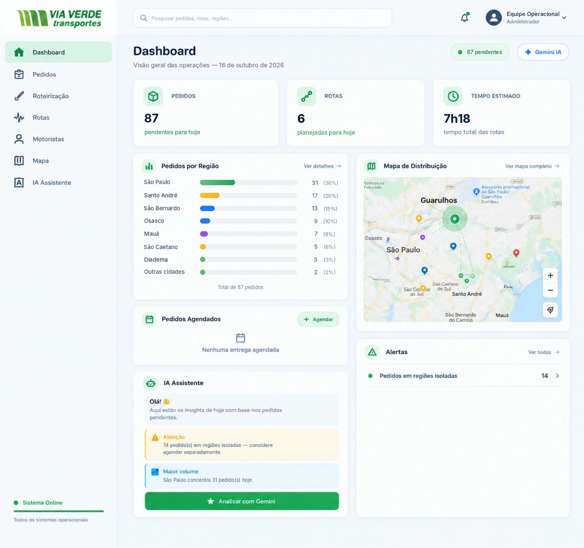The image size is (584, 548).
Task: Click the Santo André orange progress bar
Action: (x=209, y=195)
